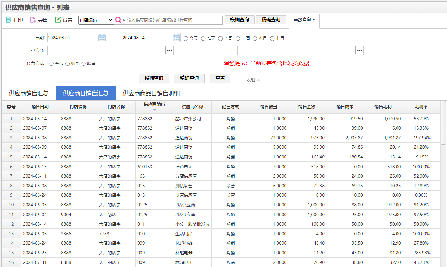Click supplier name 分店供应商
Image resolution: width=447 pixels, height=267 pixels.
[186, 176]
